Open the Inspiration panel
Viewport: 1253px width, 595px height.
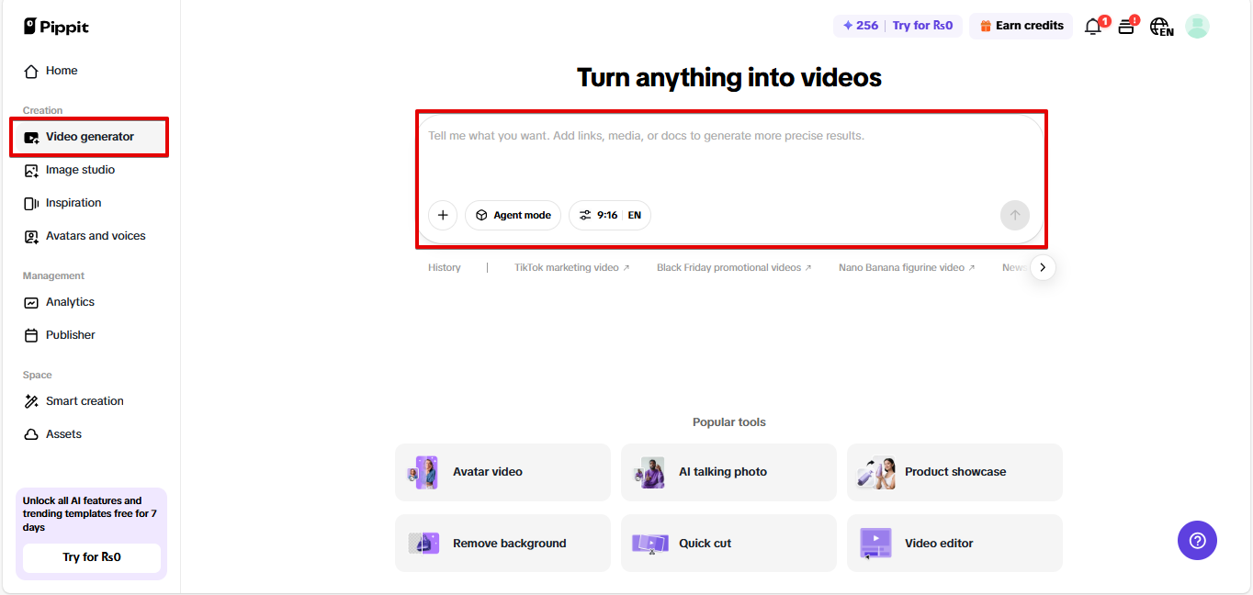(x=73, y=203)
